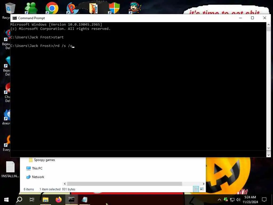Maximize the Command Prompt window
This screenshot has width=273, height=205.
(252, 18)
